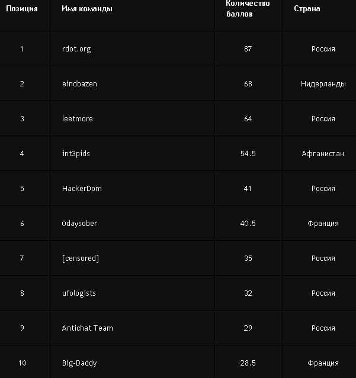Image resolution: width=356 pixels, height=378 pixels.
Task: Click the int3pids team entry
Action: (76, 154)
